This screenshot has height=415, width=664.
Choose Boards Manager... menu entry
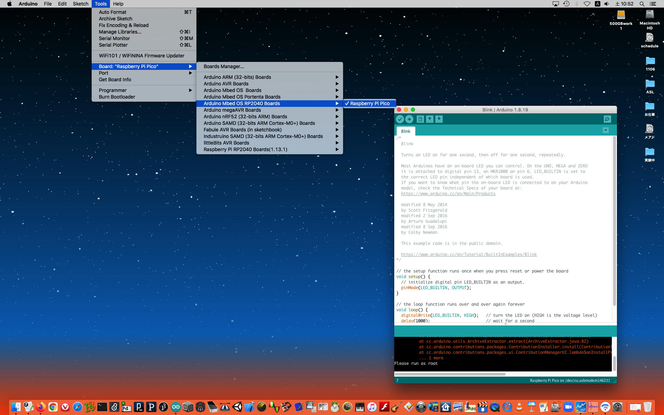point(224,66)
